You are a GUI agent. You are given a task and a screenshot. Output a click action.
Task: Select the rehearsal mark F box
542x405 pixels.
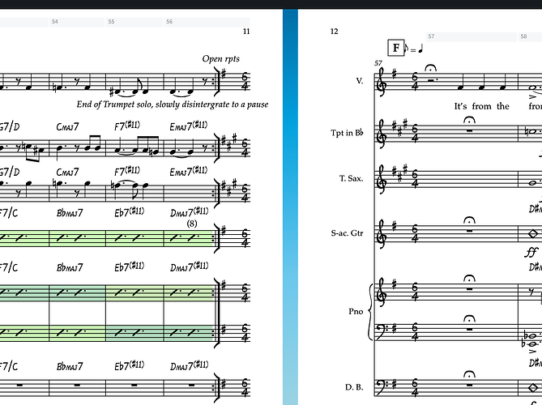click(x=396, y=48)
